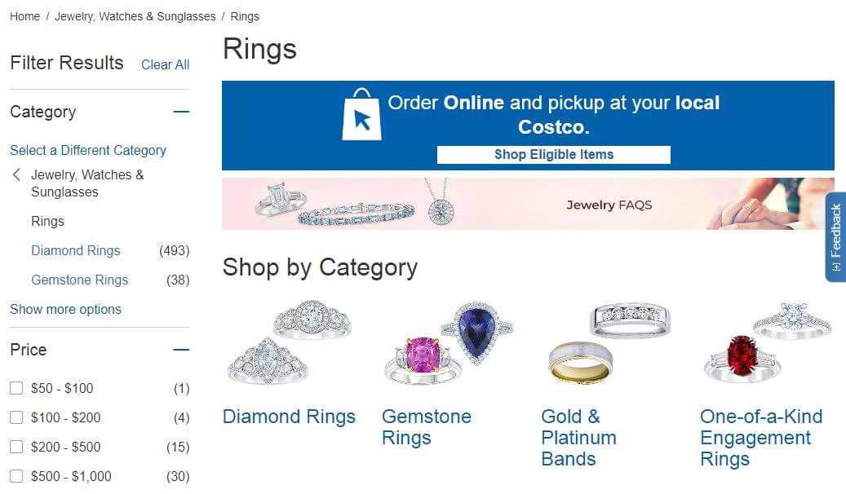Click the Diamond Rings category image

(289, 342)
